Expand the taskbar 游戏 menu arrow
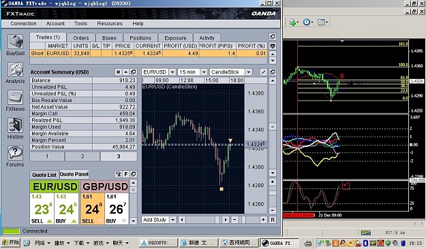Viewport: 426px width, 249px height. tap(107, 243)
